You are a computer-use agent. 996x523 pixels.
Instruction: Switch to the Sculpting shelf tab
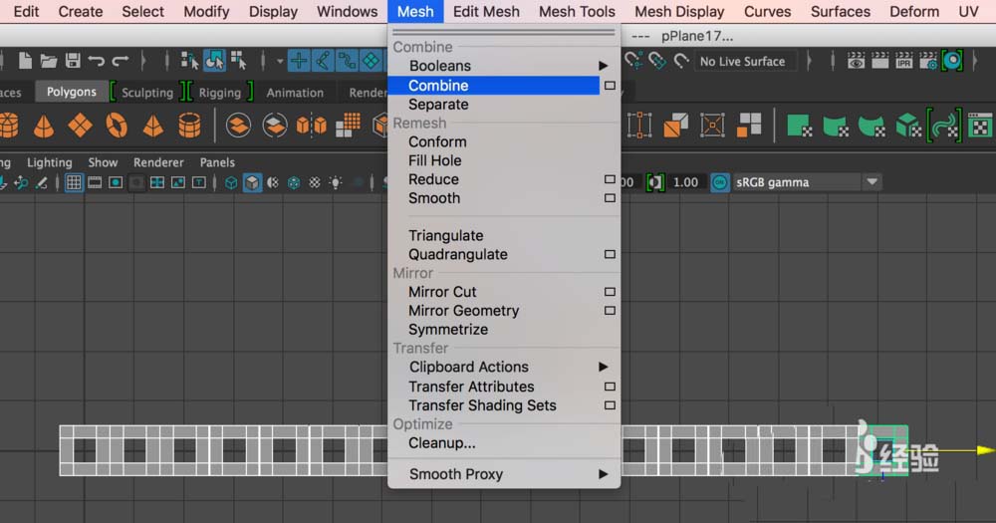[x=147, y=93]
